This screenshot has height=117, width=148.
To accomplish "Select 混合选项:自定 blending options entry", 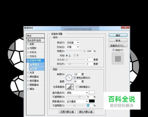I will tap(35, 40).
